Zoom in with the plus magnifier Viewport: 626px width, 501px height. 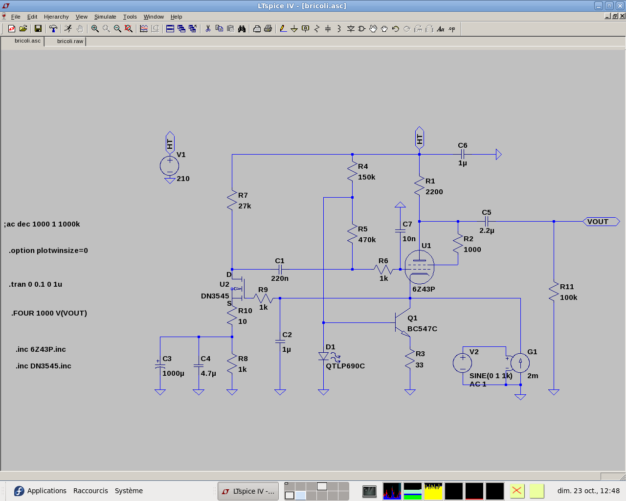coord(95,29)
